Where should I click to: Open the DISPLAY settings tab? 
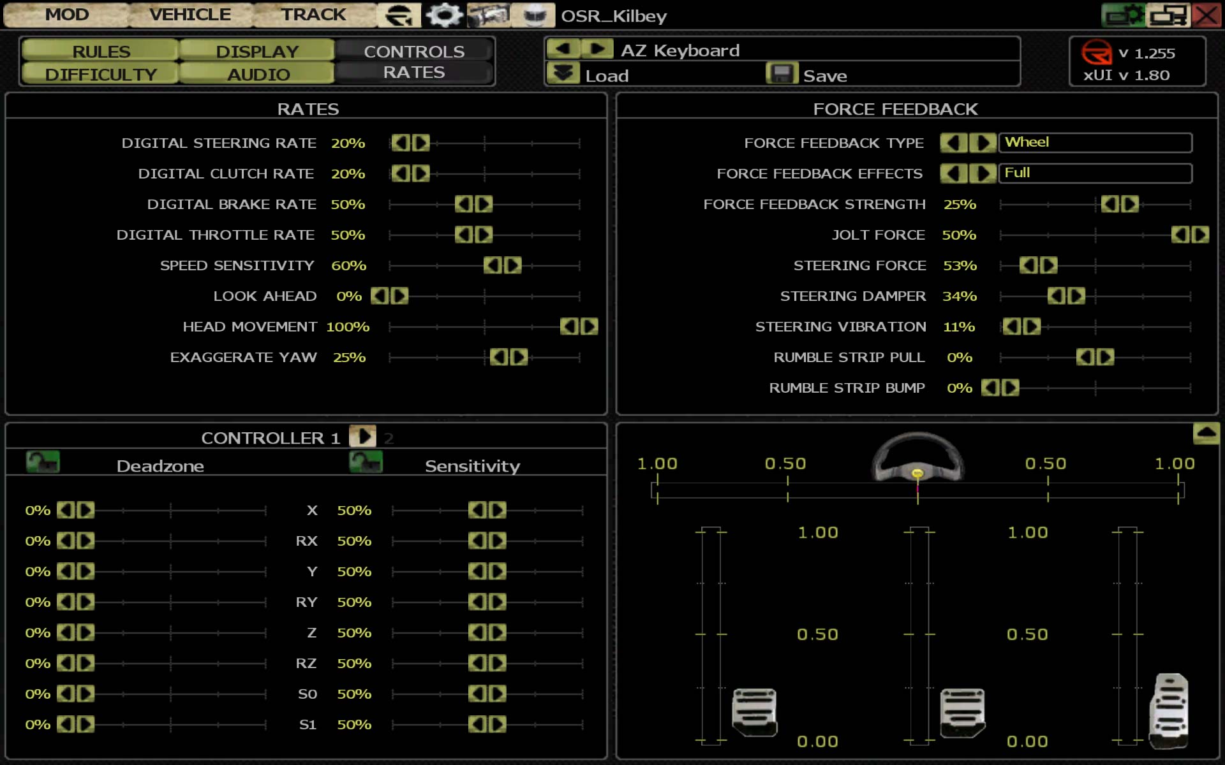pos(257,51)
